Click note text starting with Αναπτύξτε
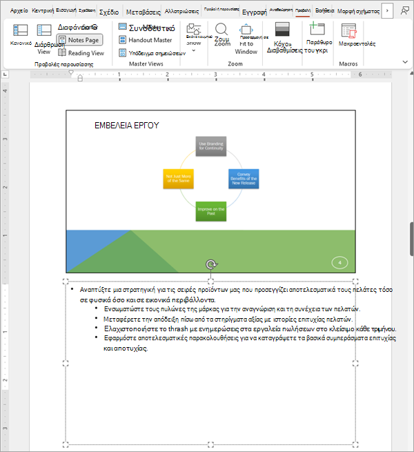Image resolution: width=414 pixels, height=452 pixels. click(236, 295)
